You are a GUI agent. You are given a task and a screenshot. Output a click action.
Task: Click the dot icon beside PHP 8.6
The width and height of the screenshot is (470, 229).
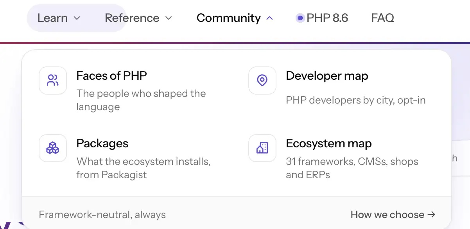pos(300,18)
